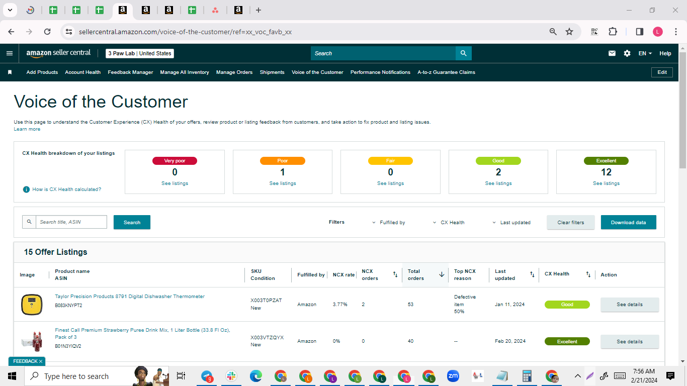Open the How is CX Health calculated link
The image size is (687, 386).
(67, 189)
